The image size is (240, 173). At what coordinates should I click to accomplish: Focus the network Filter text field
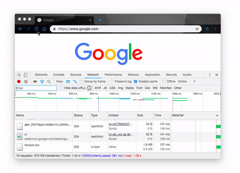36,88
